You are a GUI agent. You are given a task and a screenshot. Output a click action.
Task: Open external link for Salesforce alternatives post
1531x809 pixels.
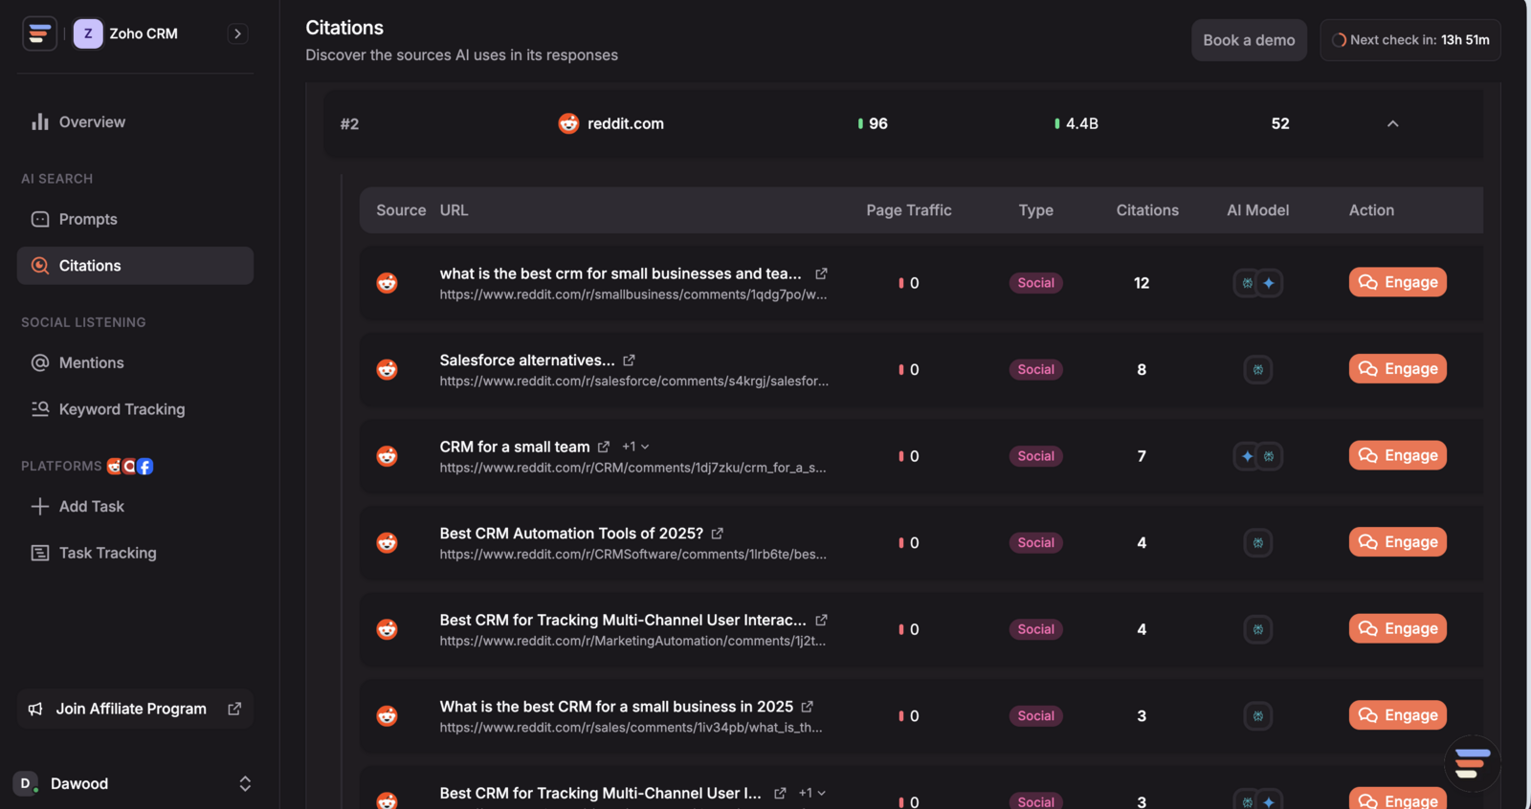[x=629, y=361]
